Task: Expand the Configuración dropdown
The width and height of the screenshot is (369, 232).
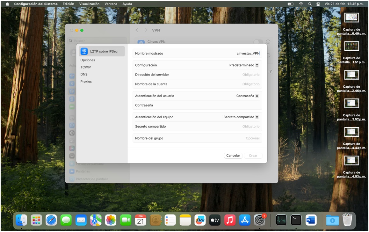Action: point(244,65)
